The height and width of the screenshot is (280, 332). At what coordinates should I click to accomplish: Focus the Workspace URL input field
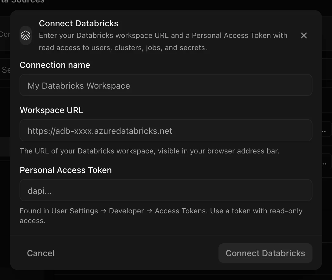tap(166, 130)
